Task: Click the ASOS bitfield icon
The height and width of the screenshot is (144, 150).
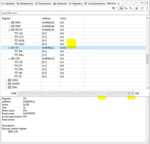Action: point(16,44)
